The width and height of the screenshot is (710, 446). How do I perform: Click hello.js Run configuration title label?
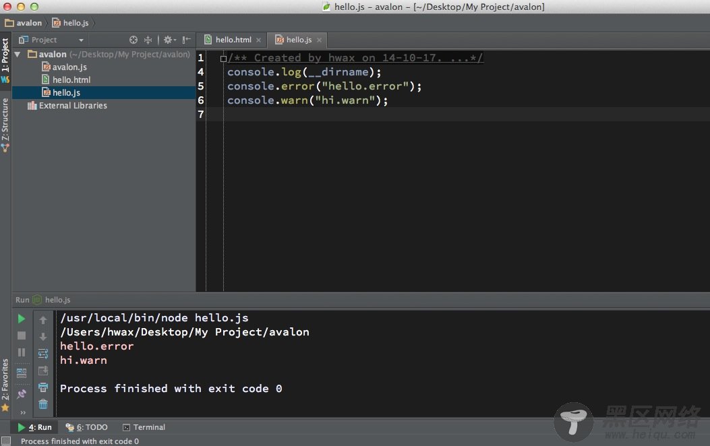(57, 300)
